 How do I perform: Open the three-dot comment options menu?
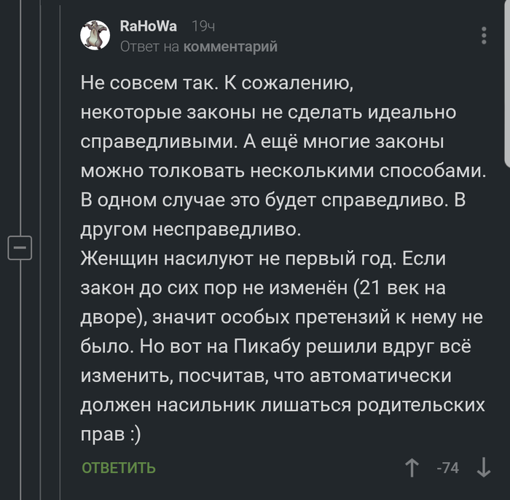[484, 35]
